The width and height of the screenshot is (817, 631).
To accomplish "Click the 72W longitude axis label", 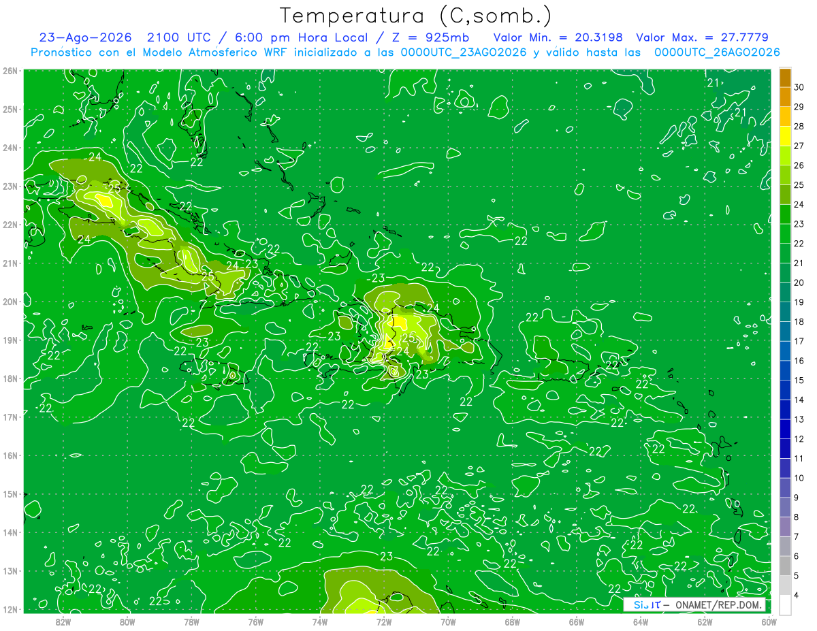I will pyautogui.click(x=384, y=621).
